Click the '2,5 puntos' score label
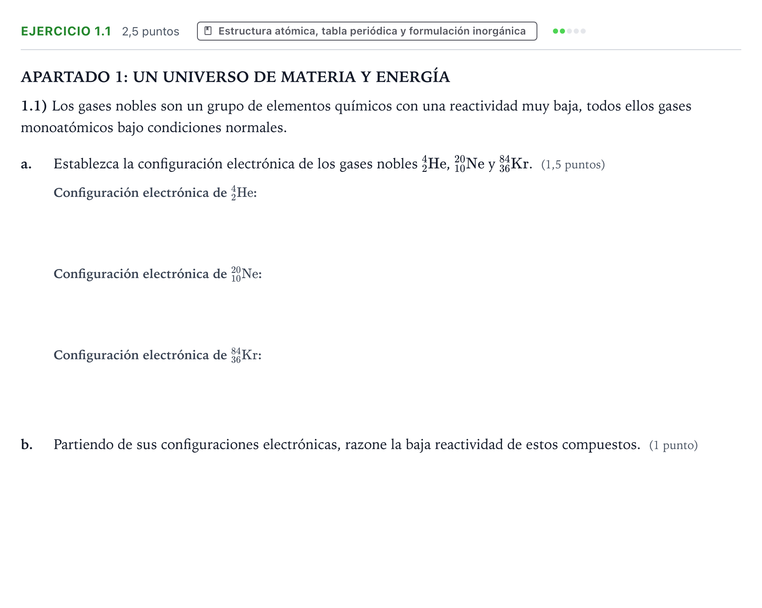The image size is (762, 608). coord(150,32)
